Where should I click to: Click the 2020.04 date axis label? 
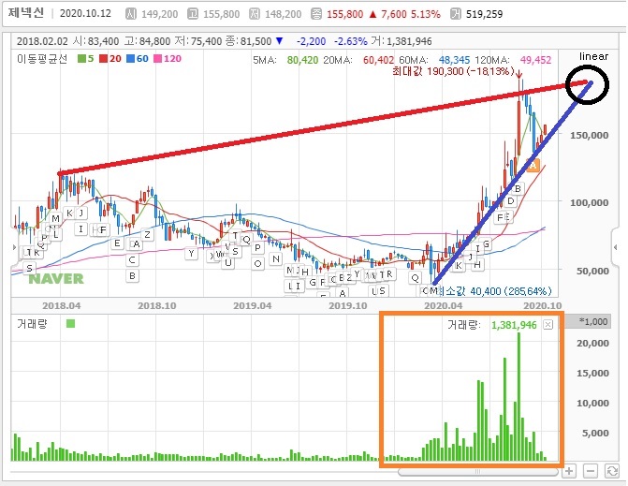pos(444,306)
